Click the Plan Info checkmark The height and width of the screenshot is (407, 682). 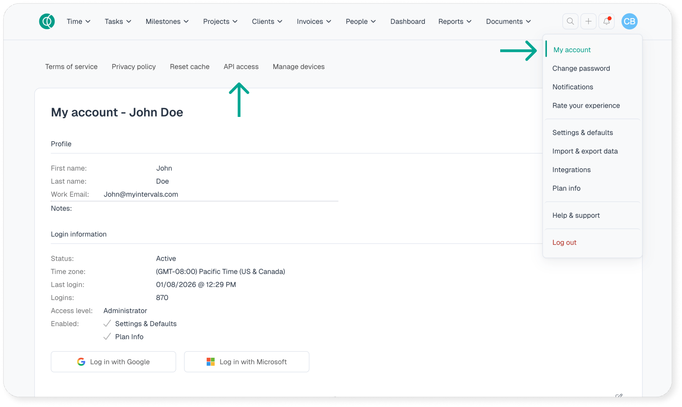pyautogui.click(x=107, y=337)
